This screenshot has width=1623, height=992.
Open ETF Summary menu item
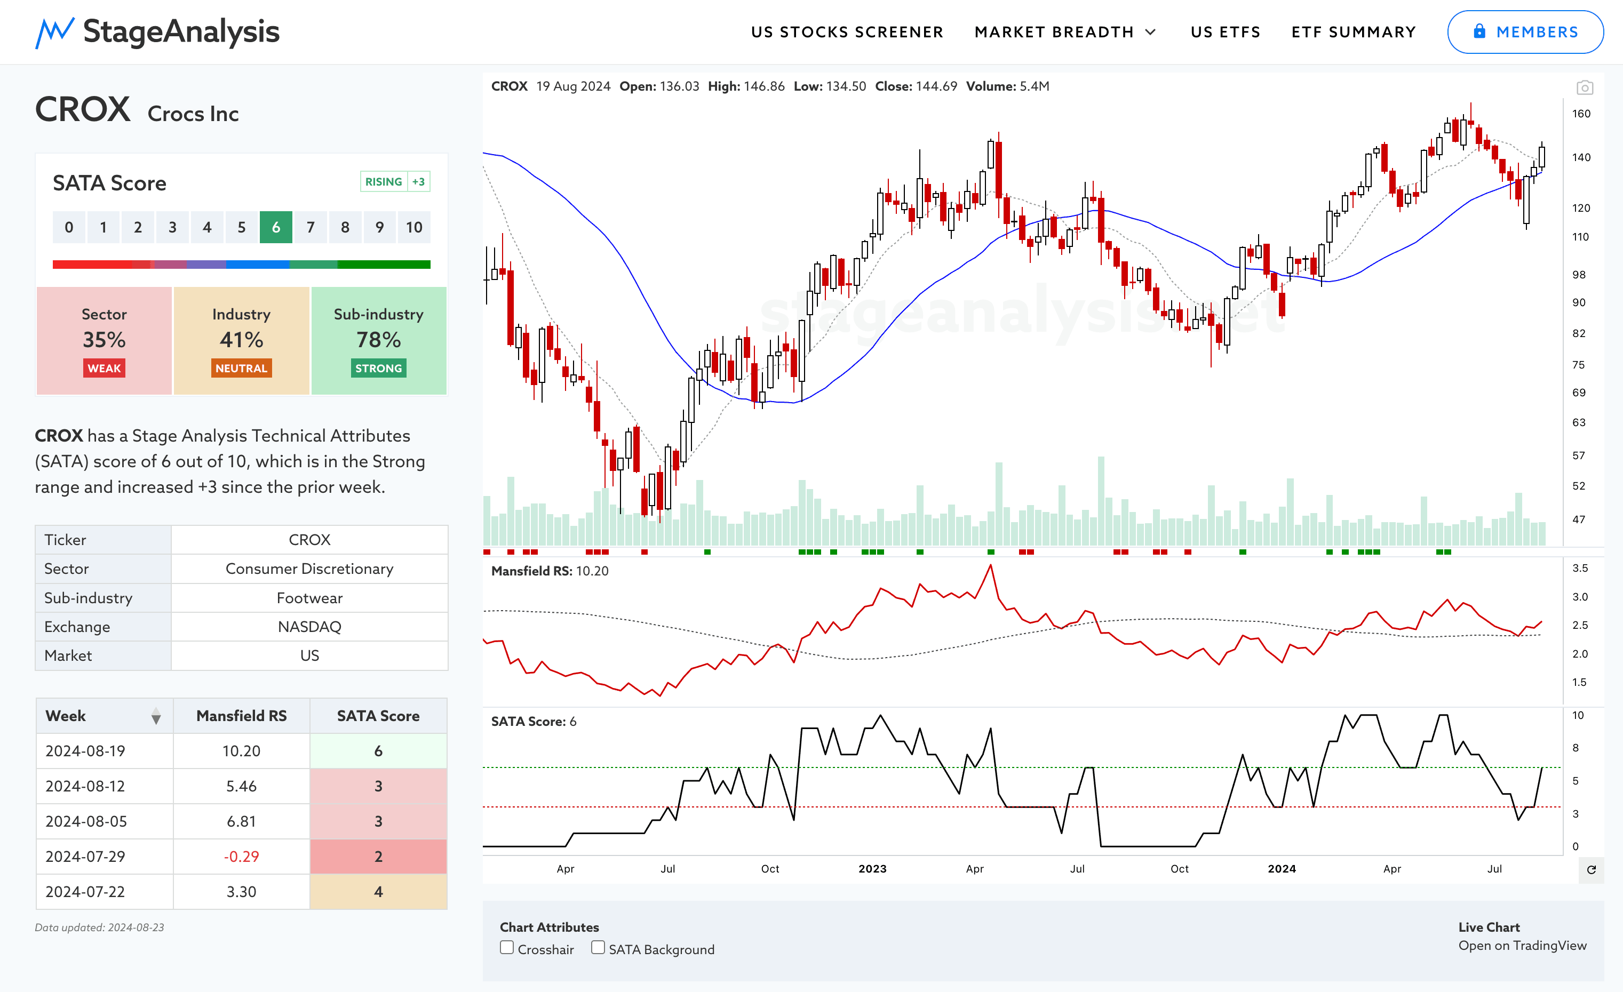(1354, 32)
